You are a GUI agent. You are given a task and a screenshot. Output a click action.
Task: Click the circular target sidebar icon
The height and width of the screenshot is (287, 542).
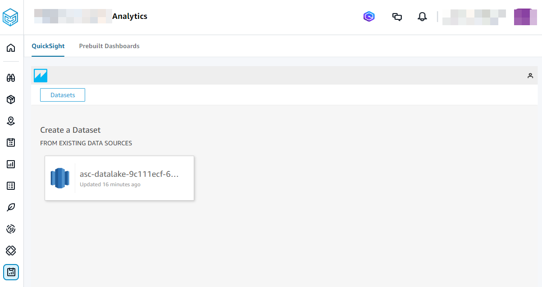click(11, 229)
